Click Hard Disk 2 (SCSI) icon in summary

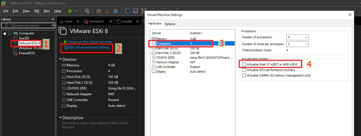tap(64, 82)
